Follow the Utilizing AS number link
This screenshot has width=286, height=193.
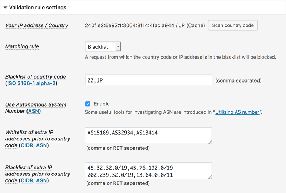tap(237, 112)
